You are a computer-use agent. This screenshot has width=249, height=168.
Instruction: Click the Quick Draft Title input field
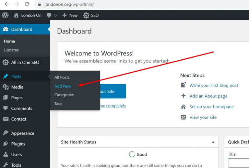(x=238, y=163)
